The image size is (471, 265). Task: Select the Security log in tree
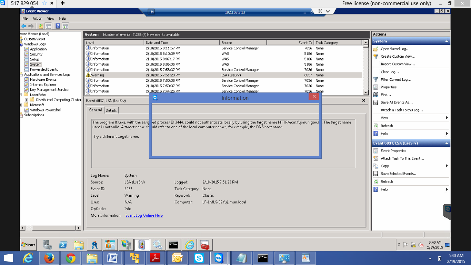[x=36, y=54]
